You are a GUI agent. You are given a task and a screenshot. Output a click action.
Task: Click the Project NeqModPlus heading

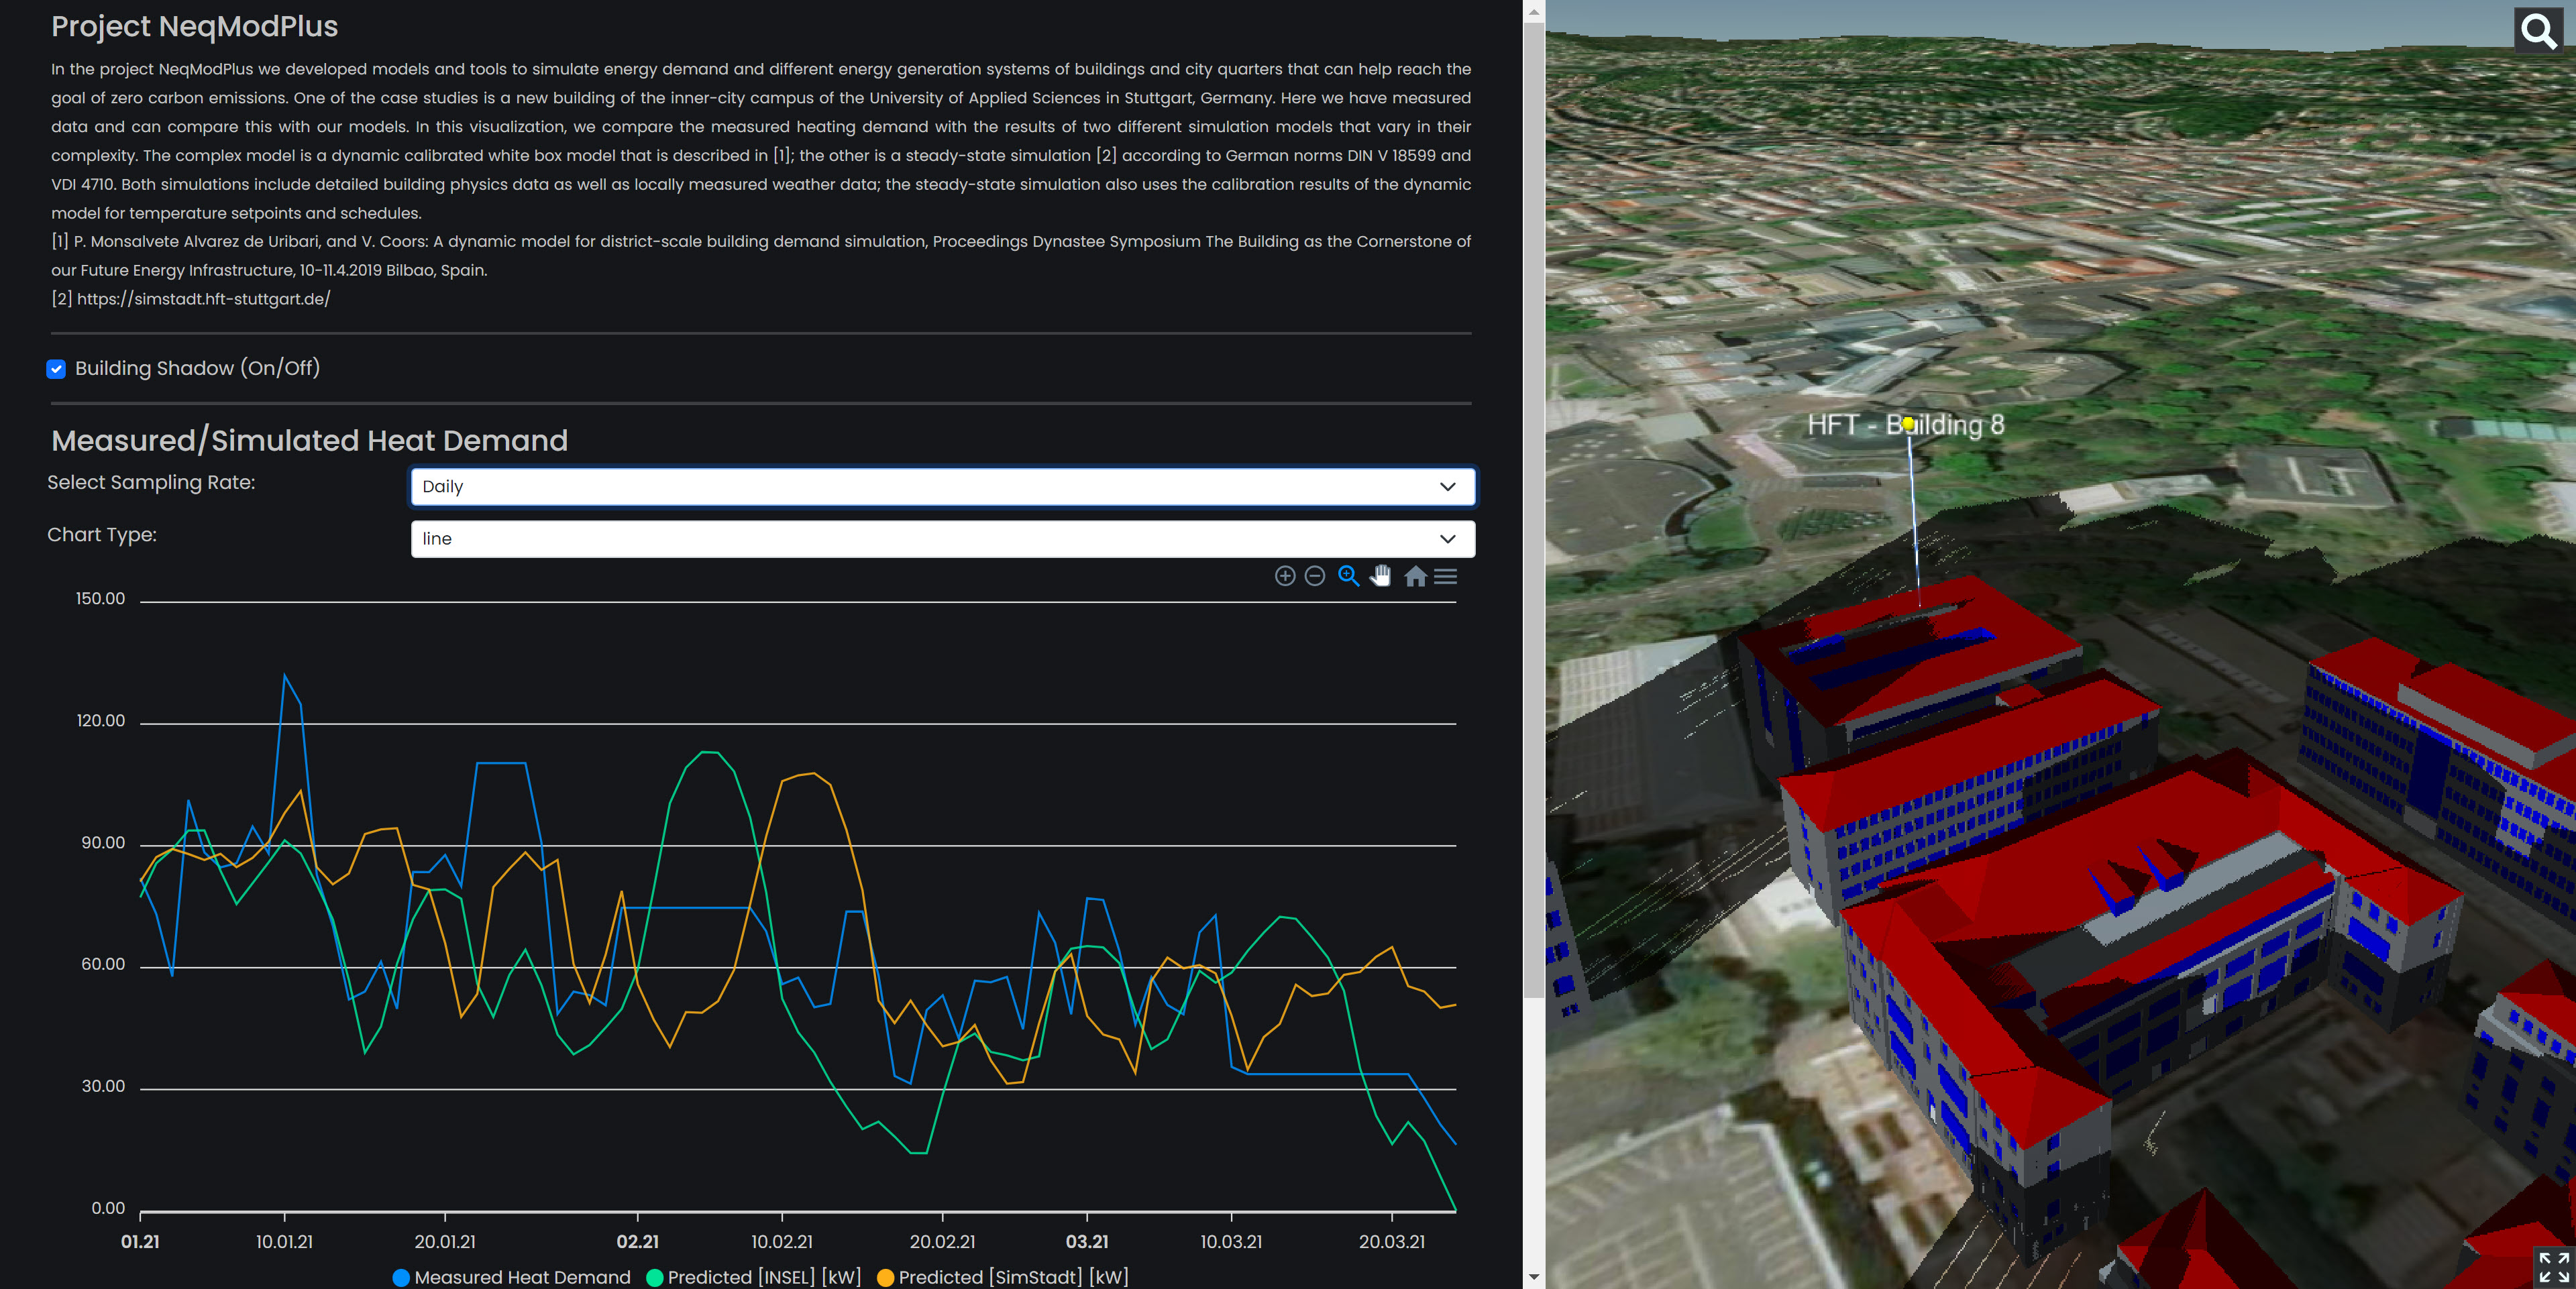click(195, 26)
